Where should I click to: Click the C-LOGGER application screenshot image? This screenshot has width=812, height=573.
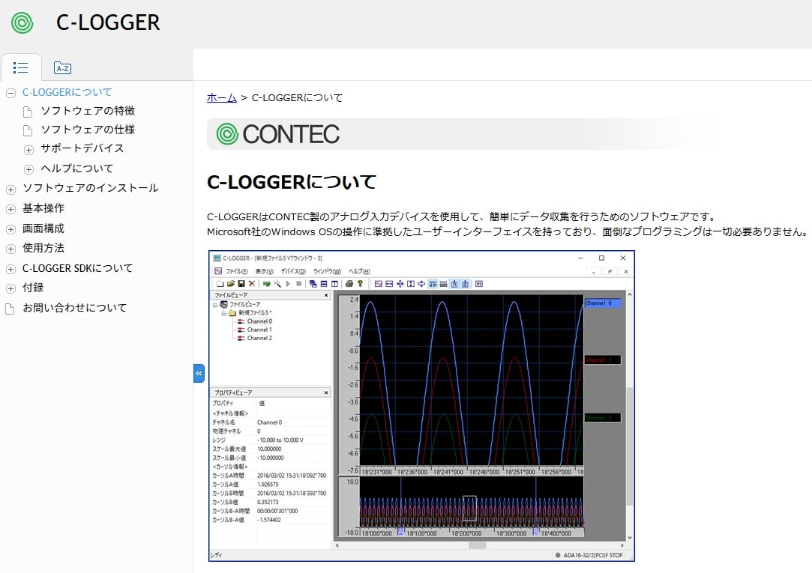[x=421, y=406]
